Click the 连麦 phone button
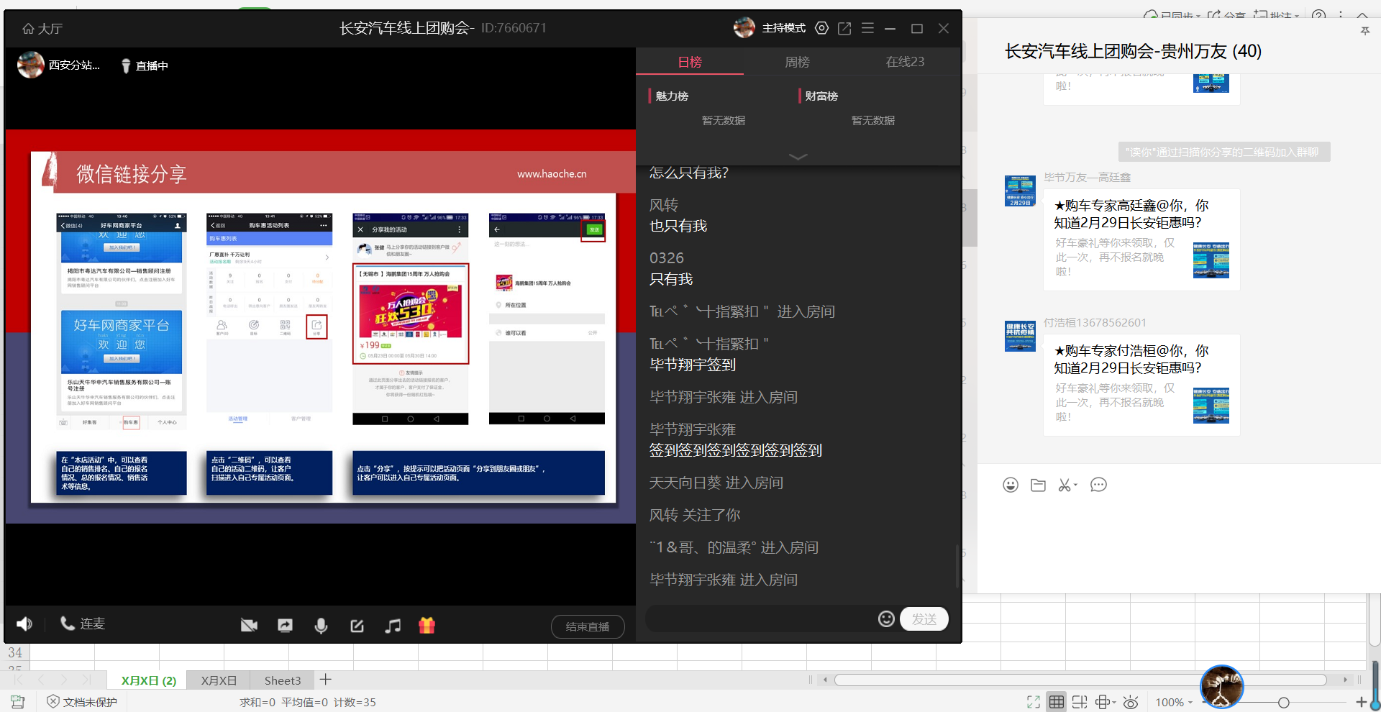This screenshot has width=1381, height=712. [82, 624]
